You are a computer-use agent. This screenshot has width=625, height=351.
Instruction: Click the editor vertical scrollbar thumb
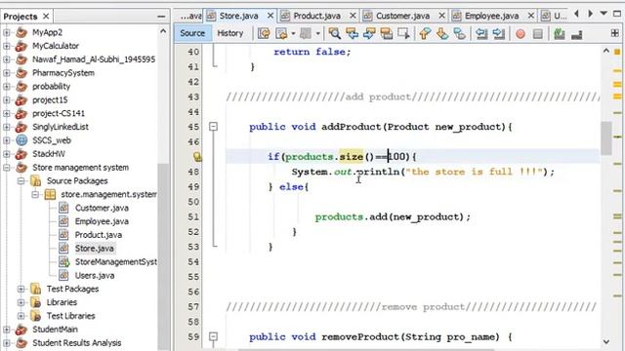tap(606, 138)
